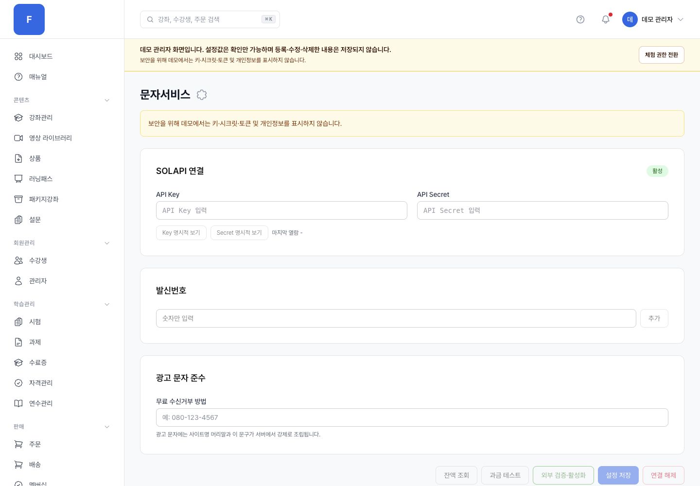700x486 pixels.
Task: Click the 시험 clipboard icon
Action: click(x=18, y=322)
